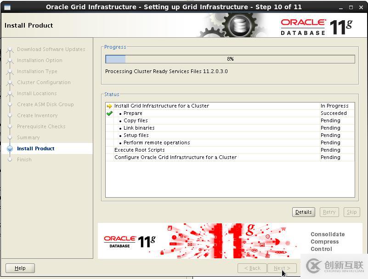The image size is (368, 279).
Task: Select the Cluster Configuration step
Action: click(44, 82)
